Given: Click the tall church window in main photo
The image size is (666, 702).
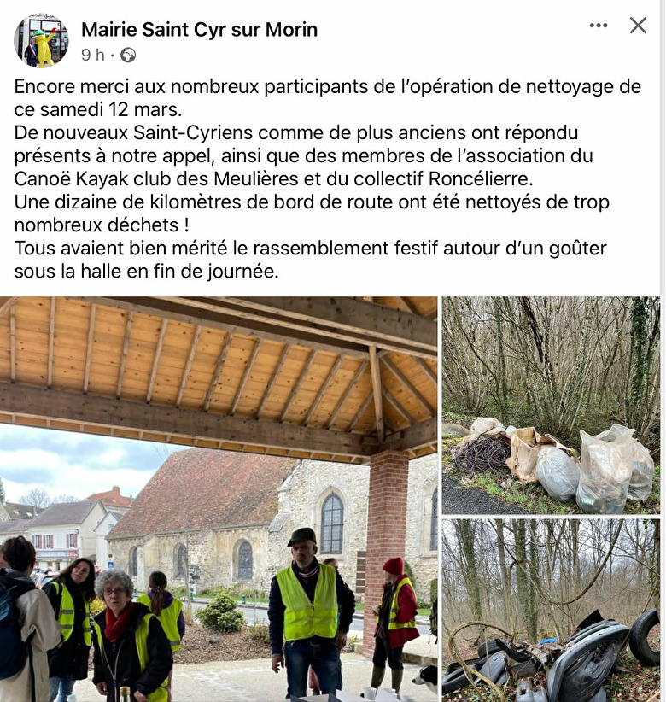Looking at the screenshot, I should [332, 524].
